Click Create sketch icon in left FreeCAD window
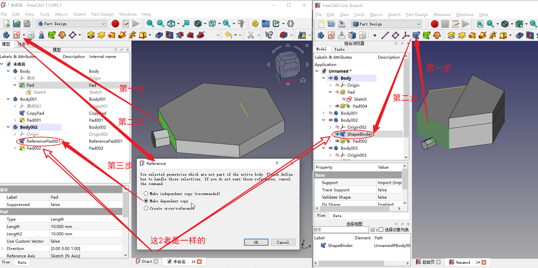This screenshot has height=268, width=538. [17, 35]
